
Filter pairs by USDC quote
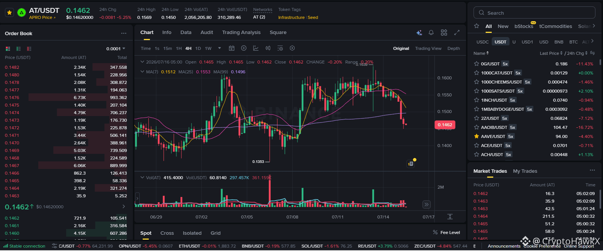coord(482,42)
